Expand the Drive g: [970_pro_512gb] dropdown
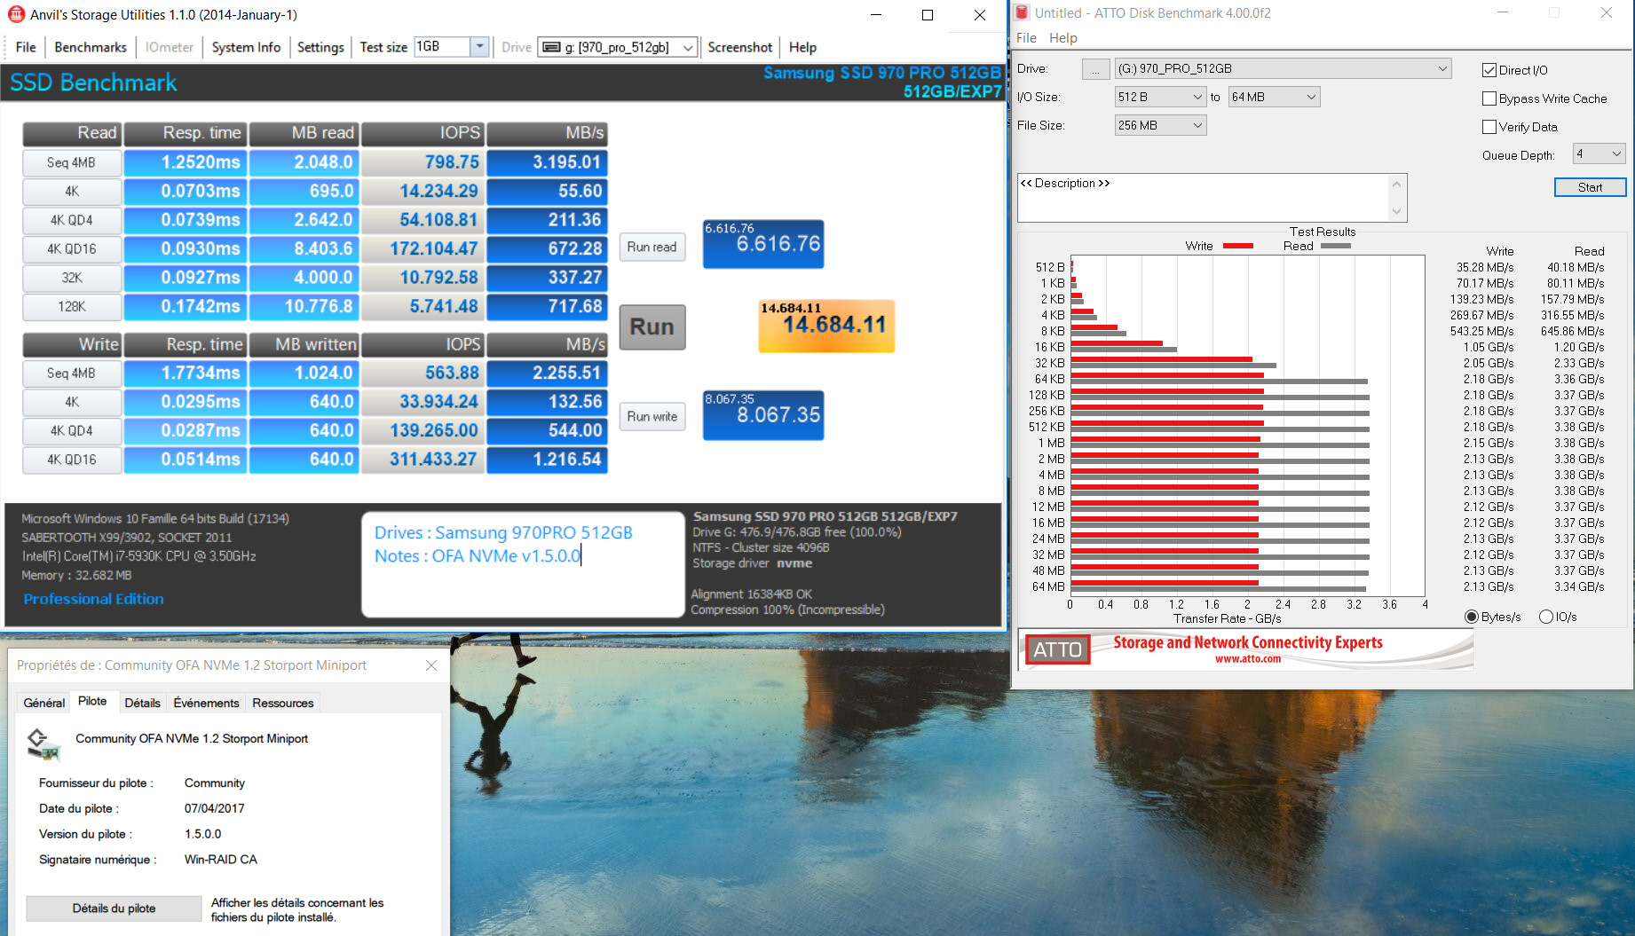The image size is (1635, 936). click(688, 48)
